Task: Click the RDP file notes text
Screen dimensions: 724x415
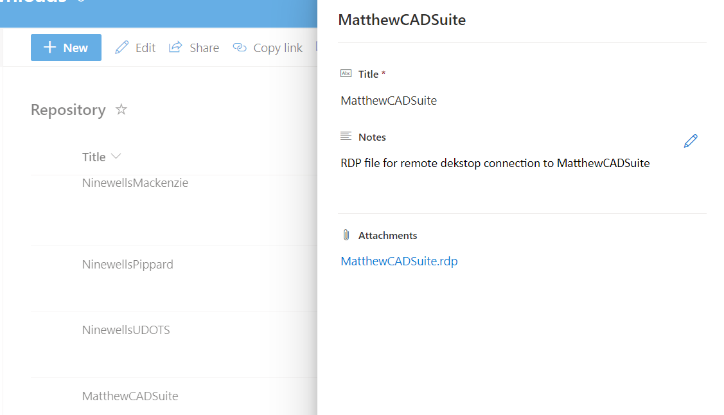Action: 495,163
